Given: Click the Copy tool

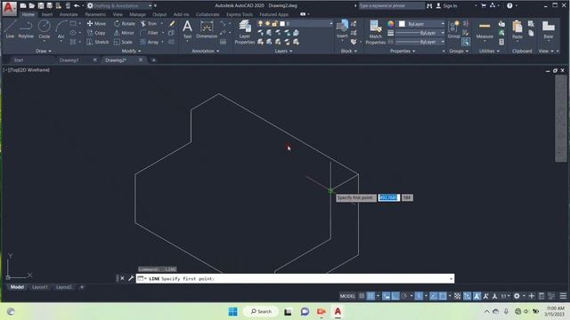Looking at the screenshot, I should (96, 33).
